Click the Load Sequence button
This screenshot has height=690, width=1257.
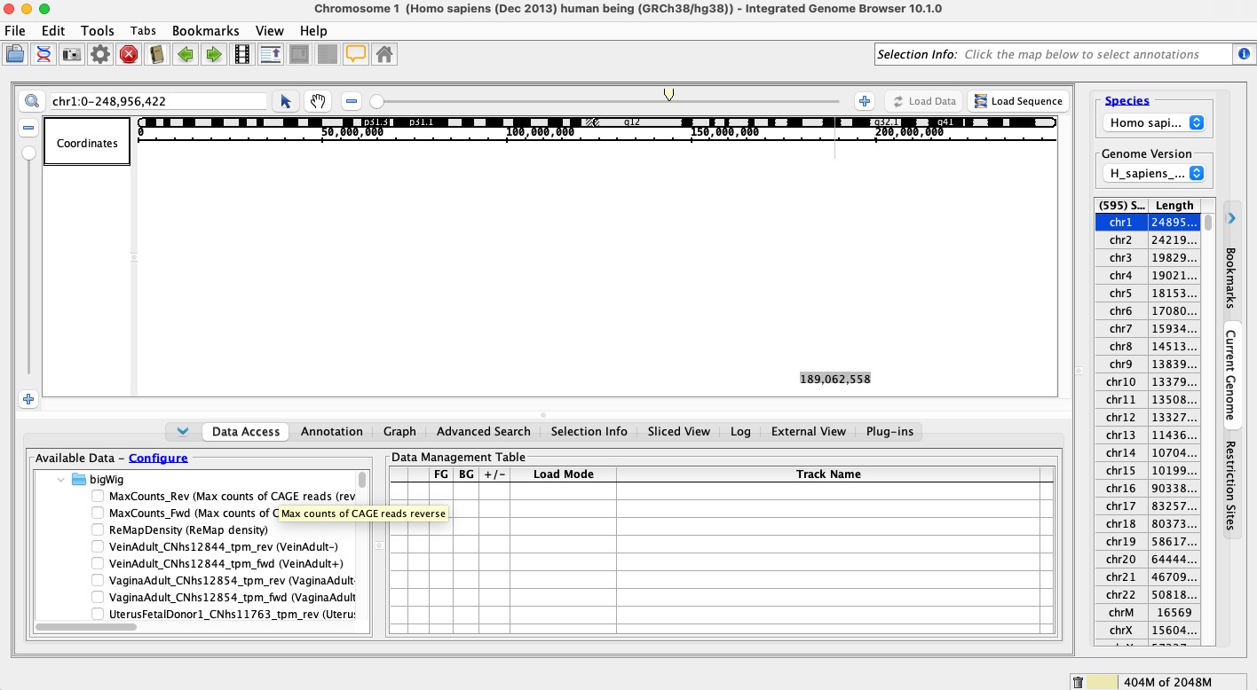coord(1017,101)
